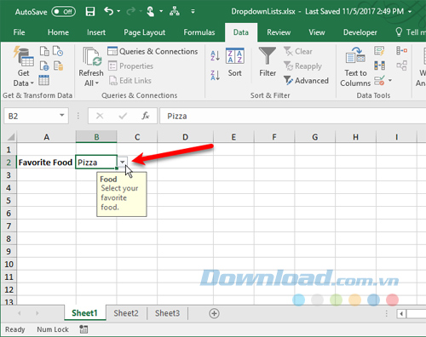Image resolution: width=426 pixels, height=337 pixels.
Task: Expand the Data Validation dropdown arrow
Action: (x=390, y=81)
